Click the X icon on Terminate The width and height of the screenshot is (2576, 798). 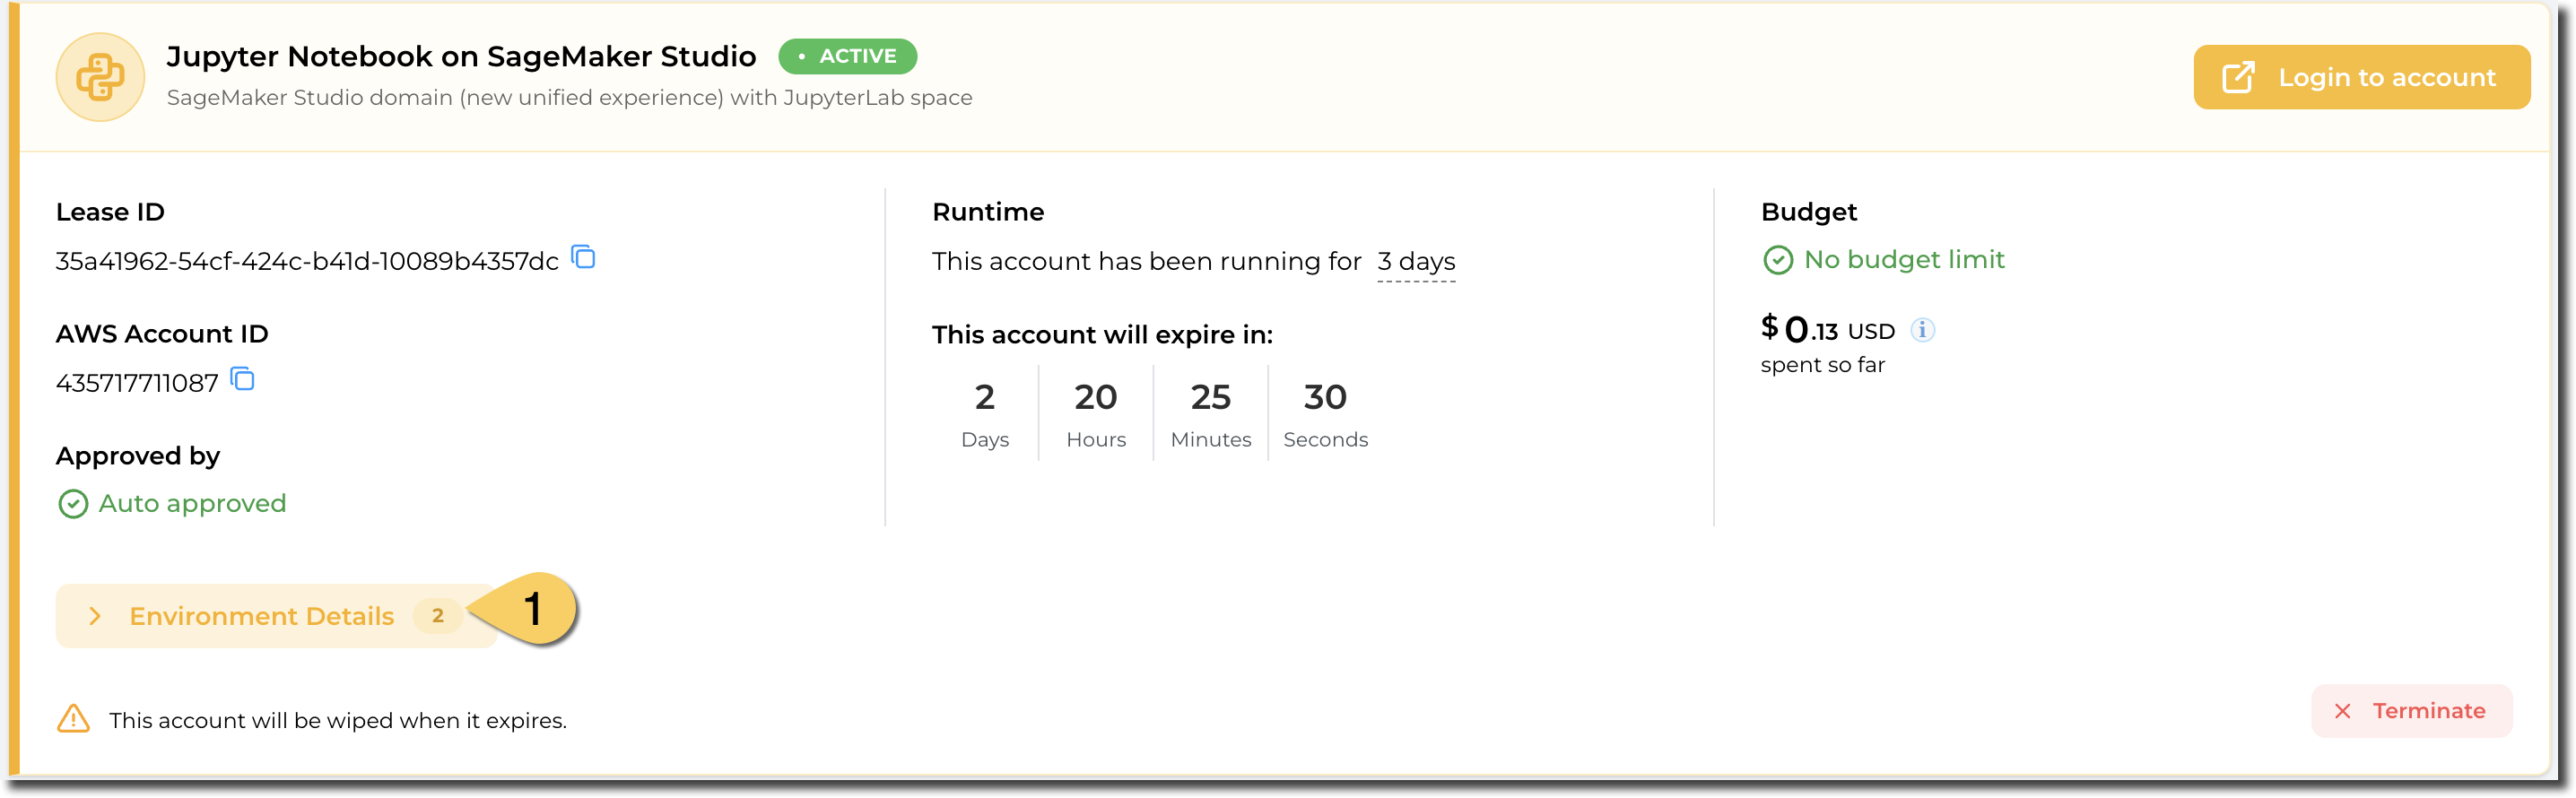coord(2342,711)
